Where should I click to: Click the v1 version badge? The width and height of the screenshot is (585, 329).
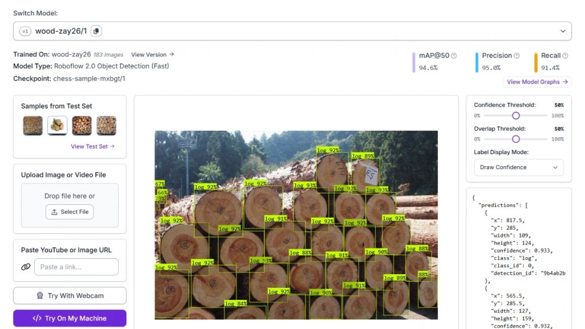pos(25,31)
